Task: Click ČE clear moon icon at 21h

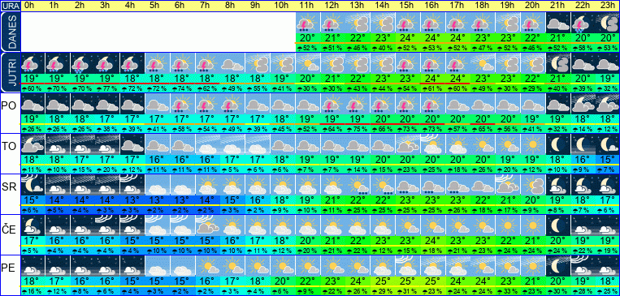Action: click(x=557, y=225)
